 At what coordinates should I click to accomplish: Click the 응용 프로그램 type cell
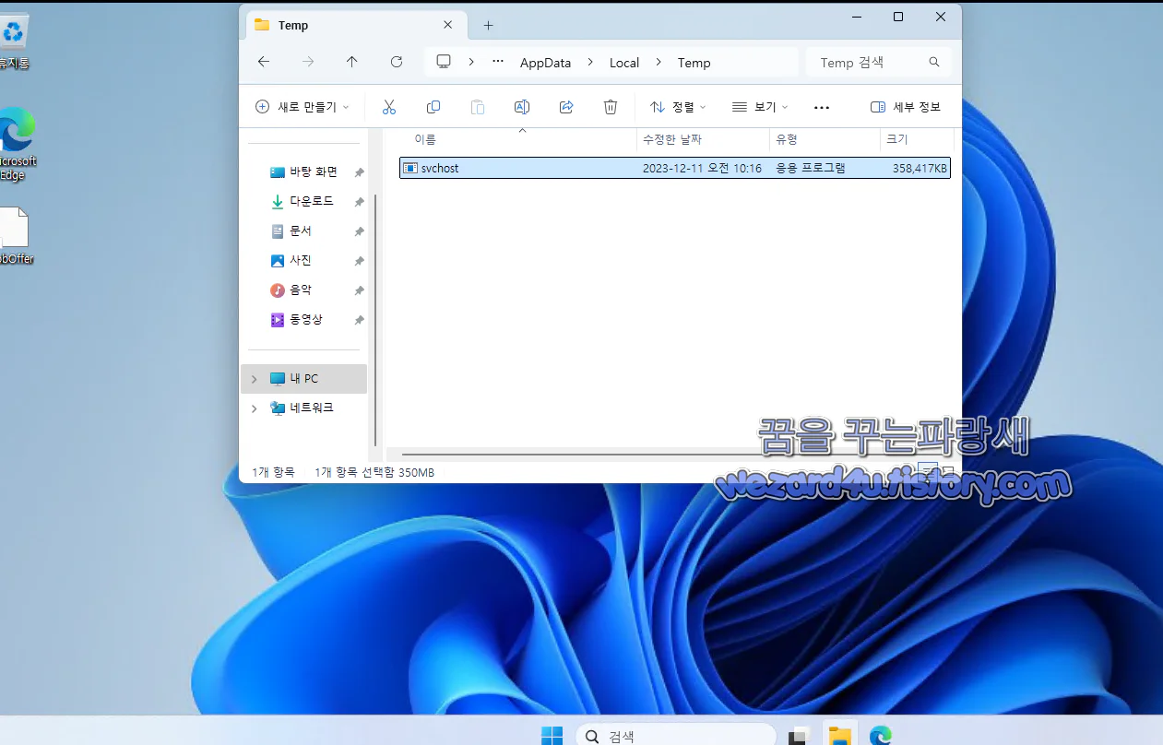[811, 169]
